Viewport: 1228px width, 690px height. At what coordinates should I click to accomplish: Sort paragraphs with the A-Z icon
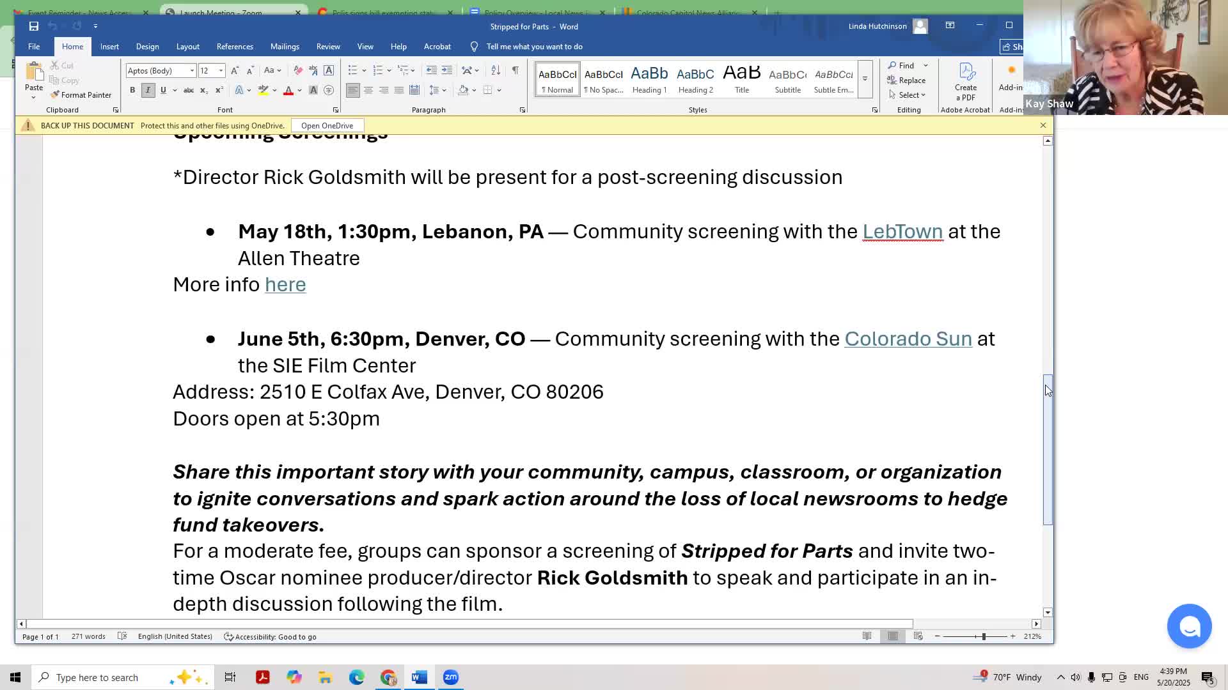tap(496, 70)
